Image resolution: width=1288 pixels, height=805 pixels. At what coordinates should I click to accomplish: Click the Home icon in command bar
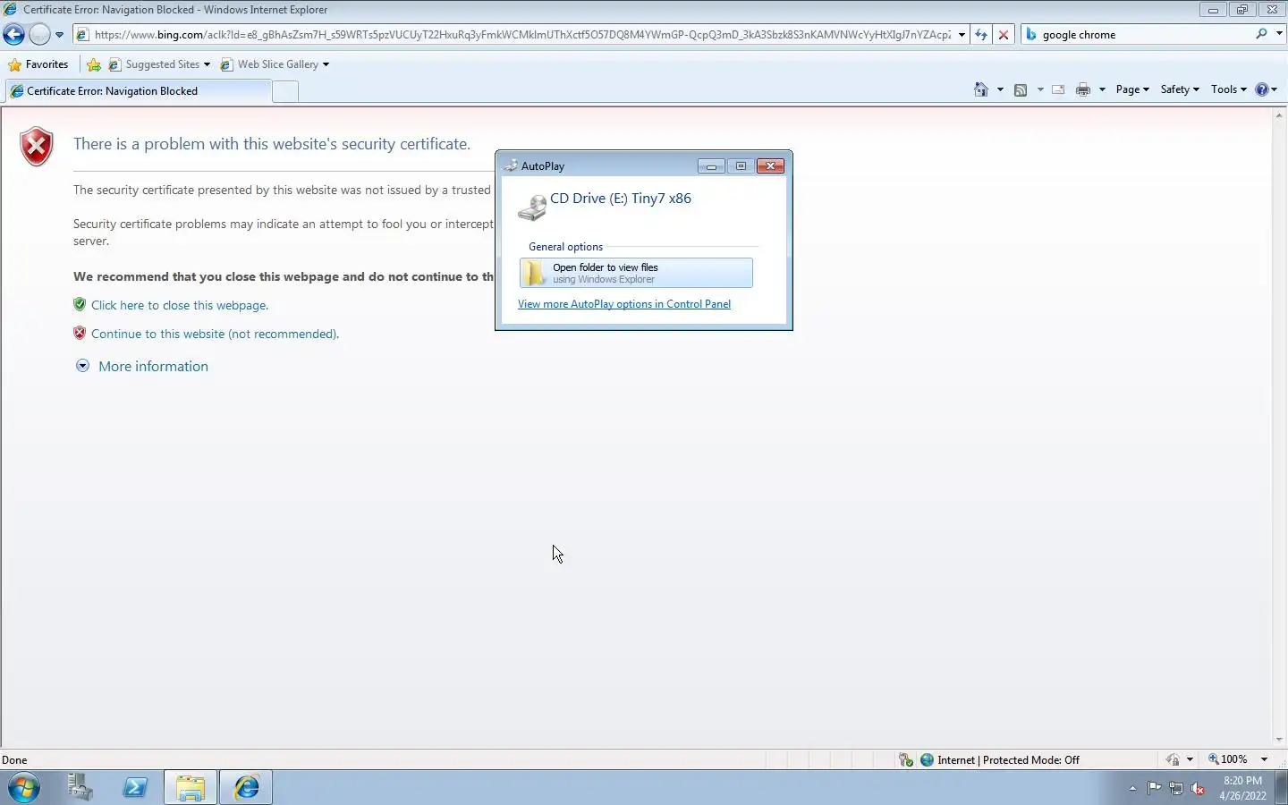point(981,89)
